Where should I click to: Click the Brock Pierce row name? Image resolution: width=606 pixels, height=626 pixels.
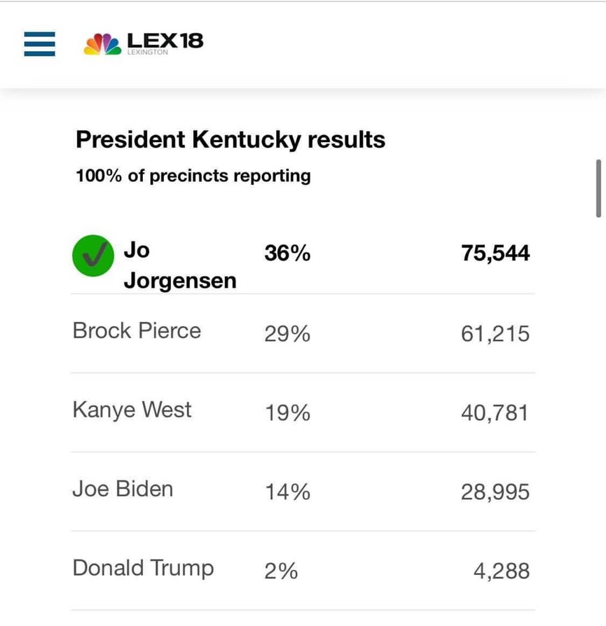pos(137,331)
